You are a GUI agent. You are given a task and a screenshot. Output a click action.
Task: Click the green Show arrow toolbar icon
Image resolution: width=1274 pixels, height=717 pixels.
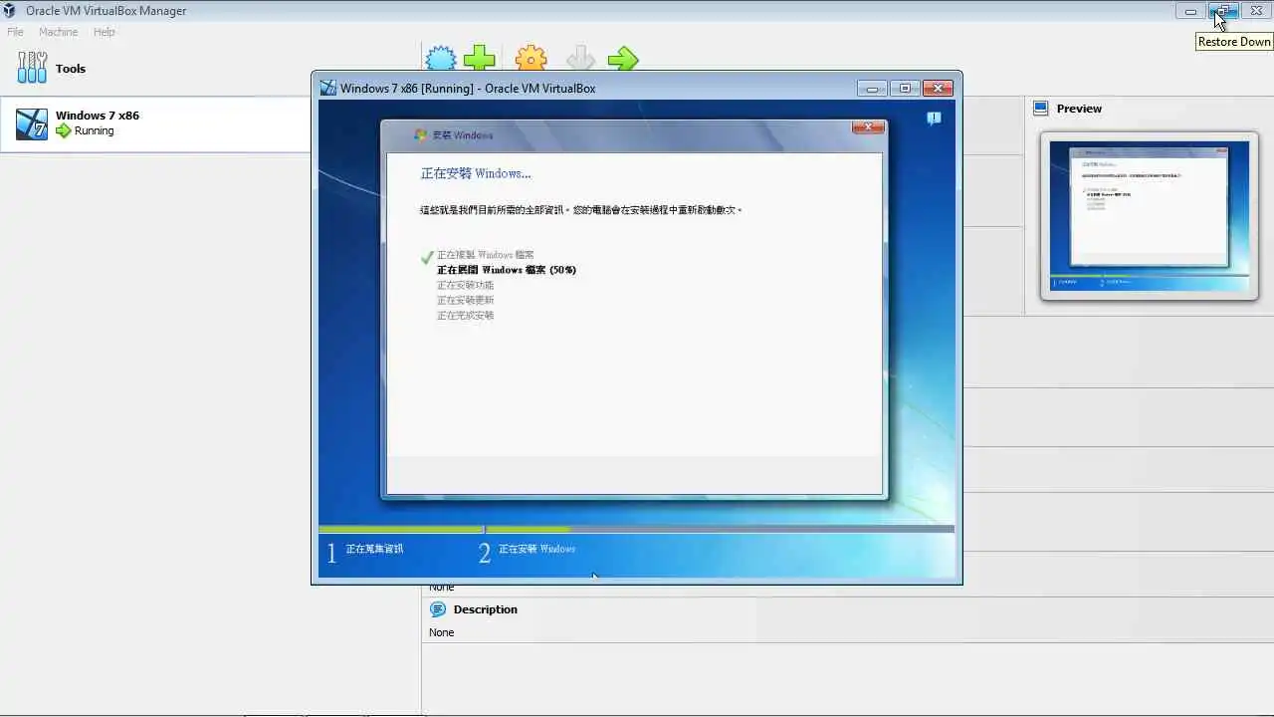click(x=623, y=58)
